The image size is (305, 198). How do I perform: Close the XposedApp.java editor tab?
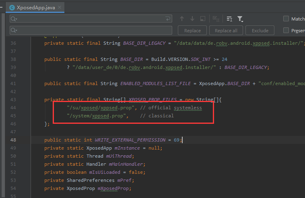click(60, 7)
